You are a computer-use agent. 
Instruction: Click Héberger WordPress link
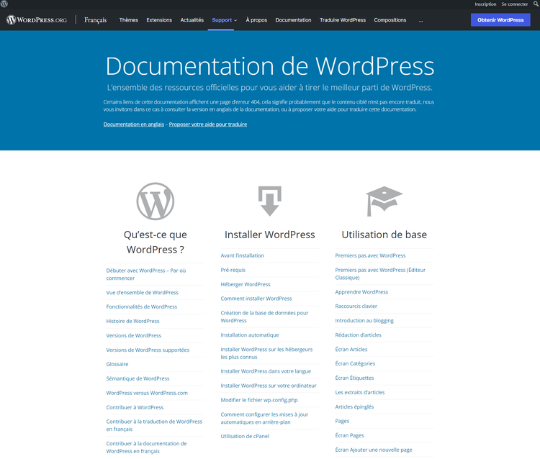[x=246, y=284]
